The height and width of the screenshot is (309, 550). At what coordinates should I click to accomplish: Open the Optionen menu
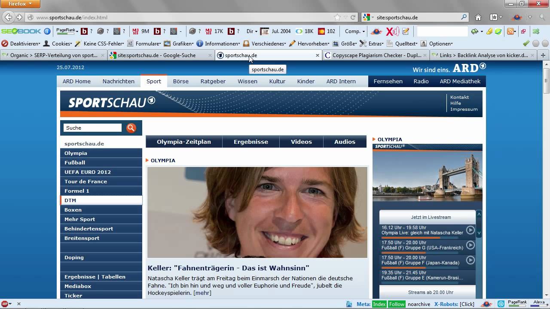tap(437, 43)
